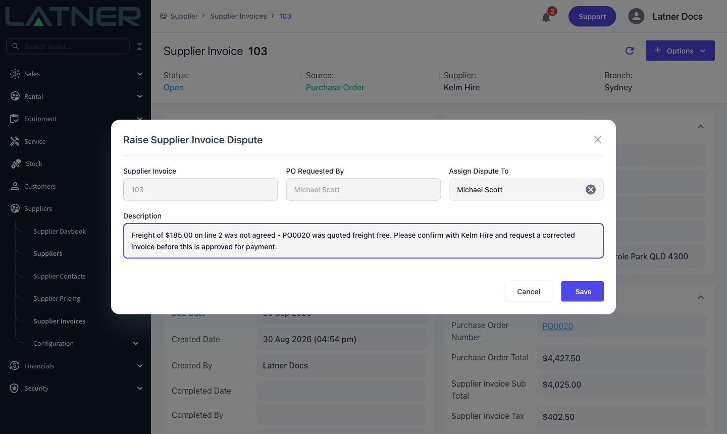727x434 pixels.
Task: Refresh the supplier invoice page
Action: click(x=630, y=50)
